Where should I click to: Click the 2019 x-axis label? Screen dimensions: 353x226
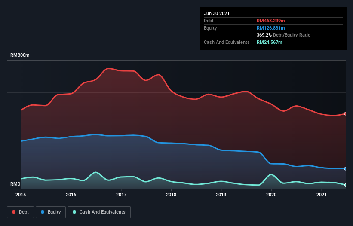(221, 195)
